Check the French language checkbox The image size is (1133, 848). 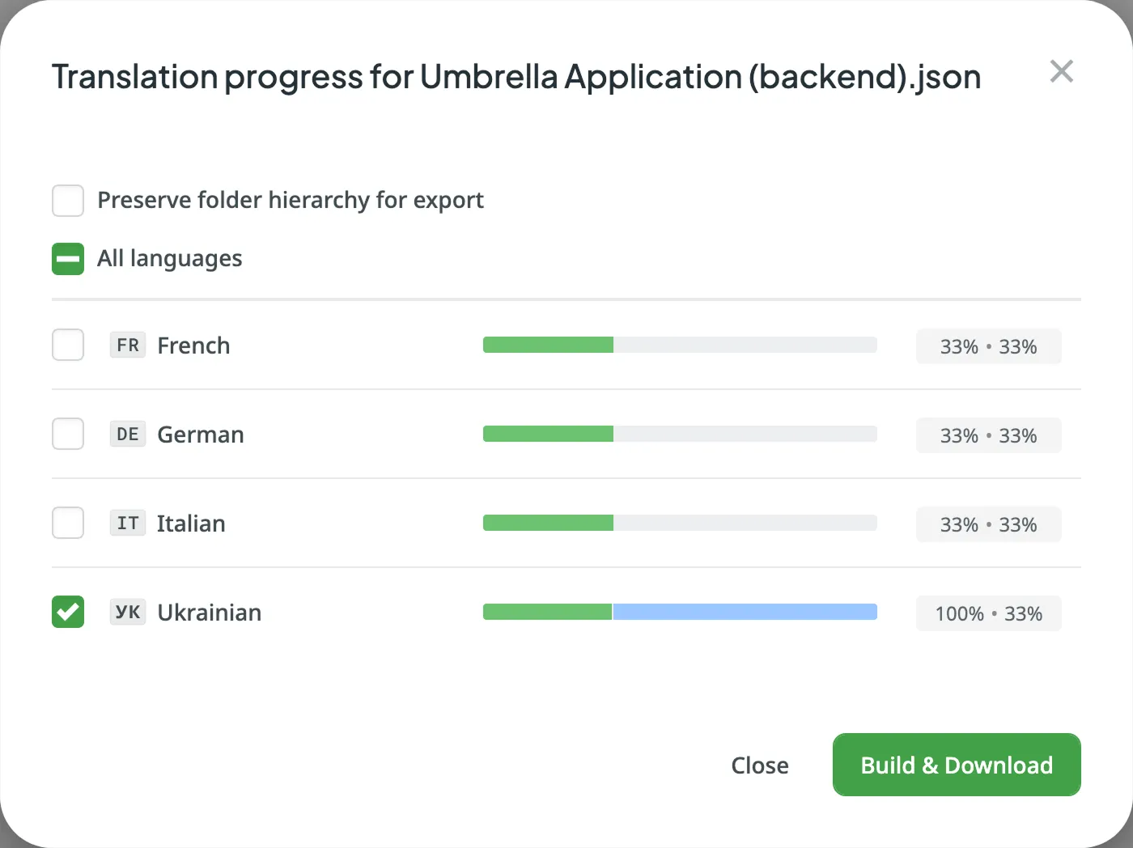coord(67,345)
